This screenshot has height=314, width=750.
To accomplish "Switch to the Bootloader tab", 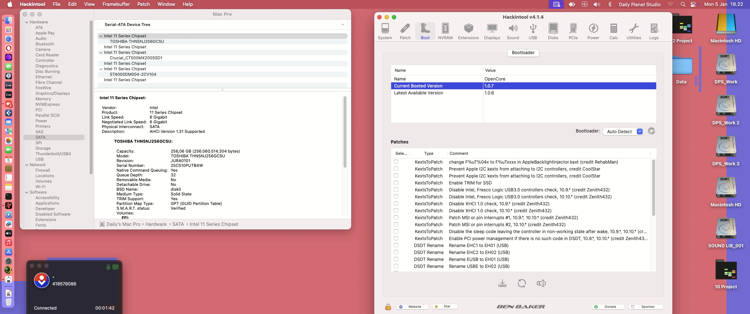I will click(523, 53).
